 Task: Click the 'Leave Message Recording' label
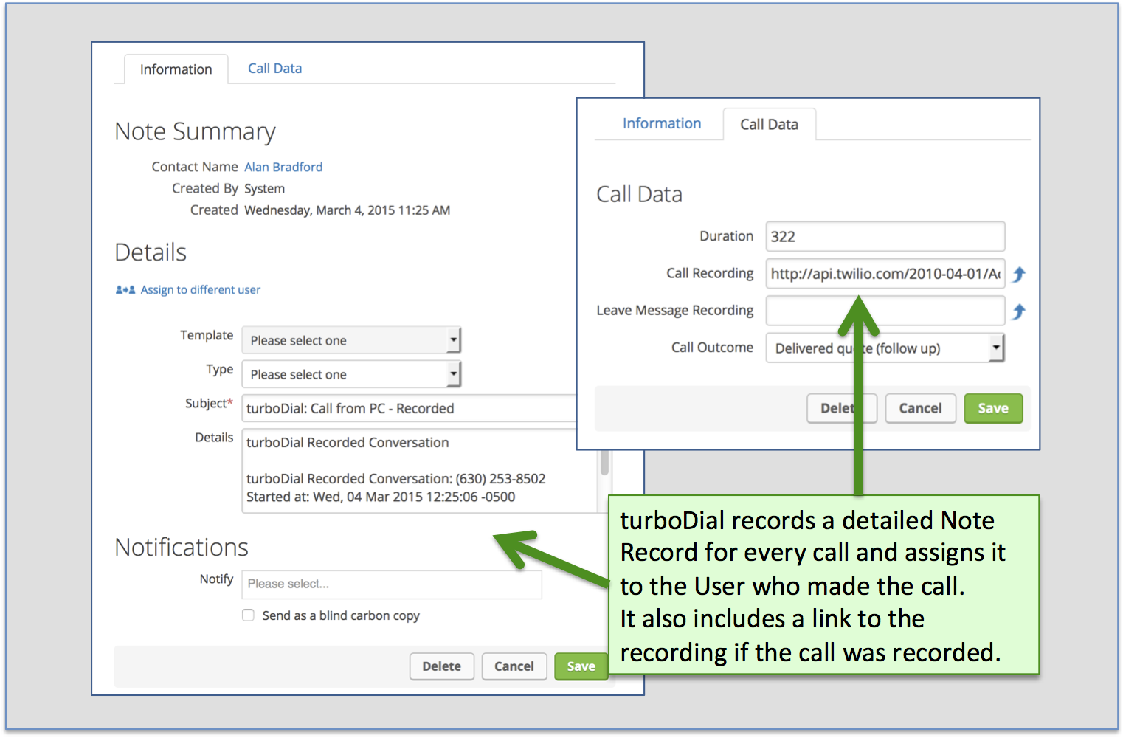click(675, 311)
